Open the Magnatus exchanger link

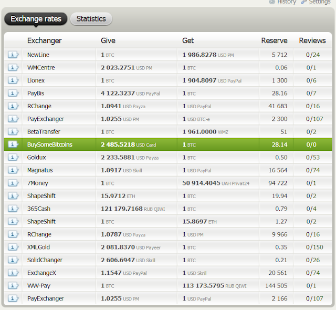coord(40,170)
